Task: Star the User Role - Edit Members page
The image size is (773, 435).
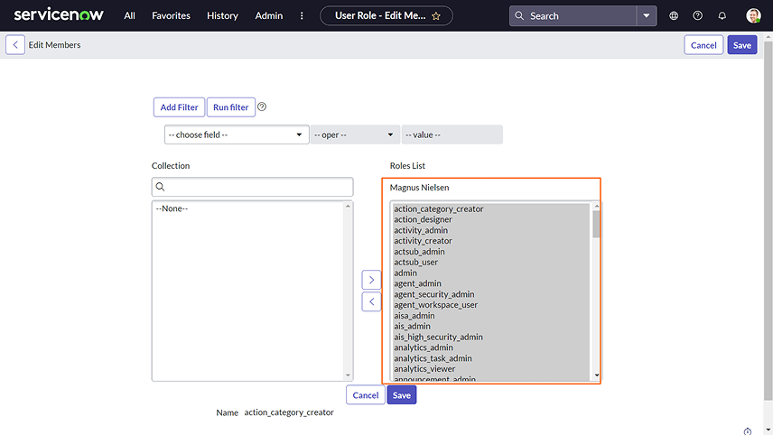Action: pos(436,16)
